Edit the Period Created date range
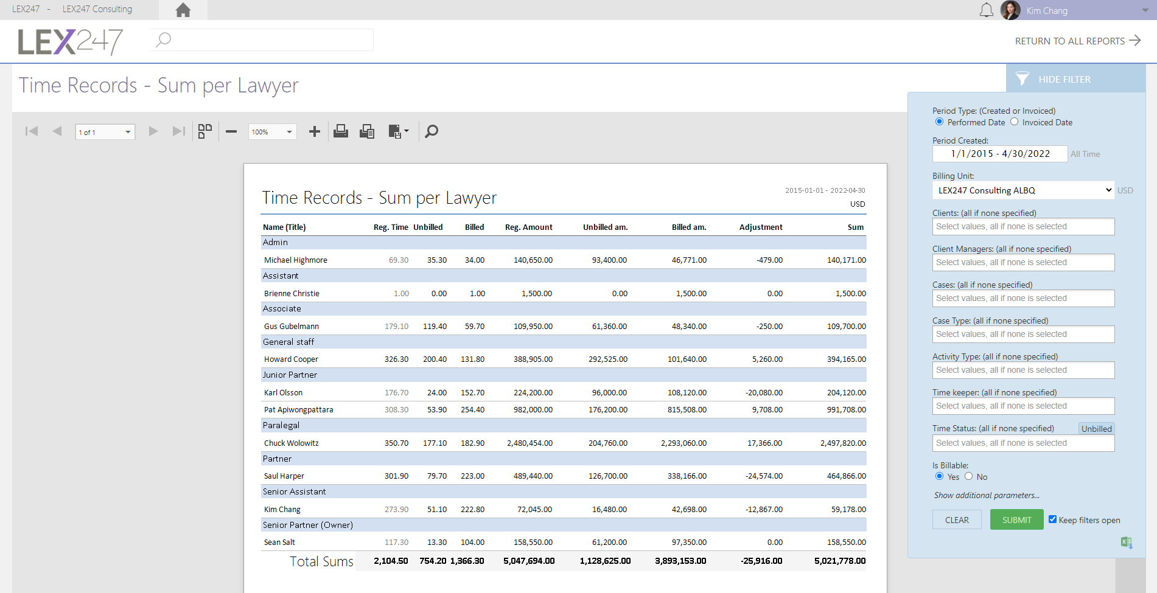1157x593 pixels. 1000,154
